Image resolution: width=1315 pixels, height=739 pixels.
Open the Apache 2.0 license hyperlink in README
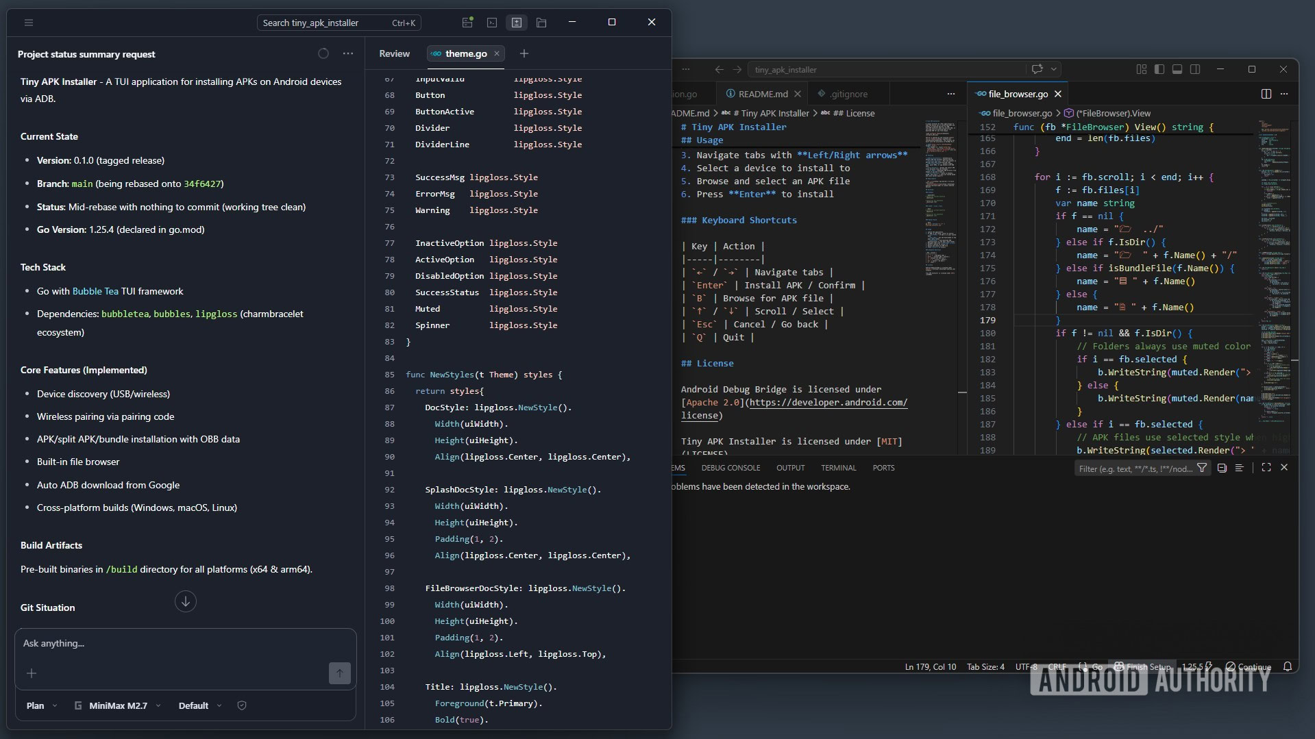pyautogui.click(x=827, y=403)
